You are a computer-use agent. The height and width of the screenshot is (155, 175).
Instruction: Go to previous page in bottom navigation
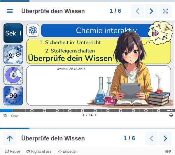[x=151, y=138]
